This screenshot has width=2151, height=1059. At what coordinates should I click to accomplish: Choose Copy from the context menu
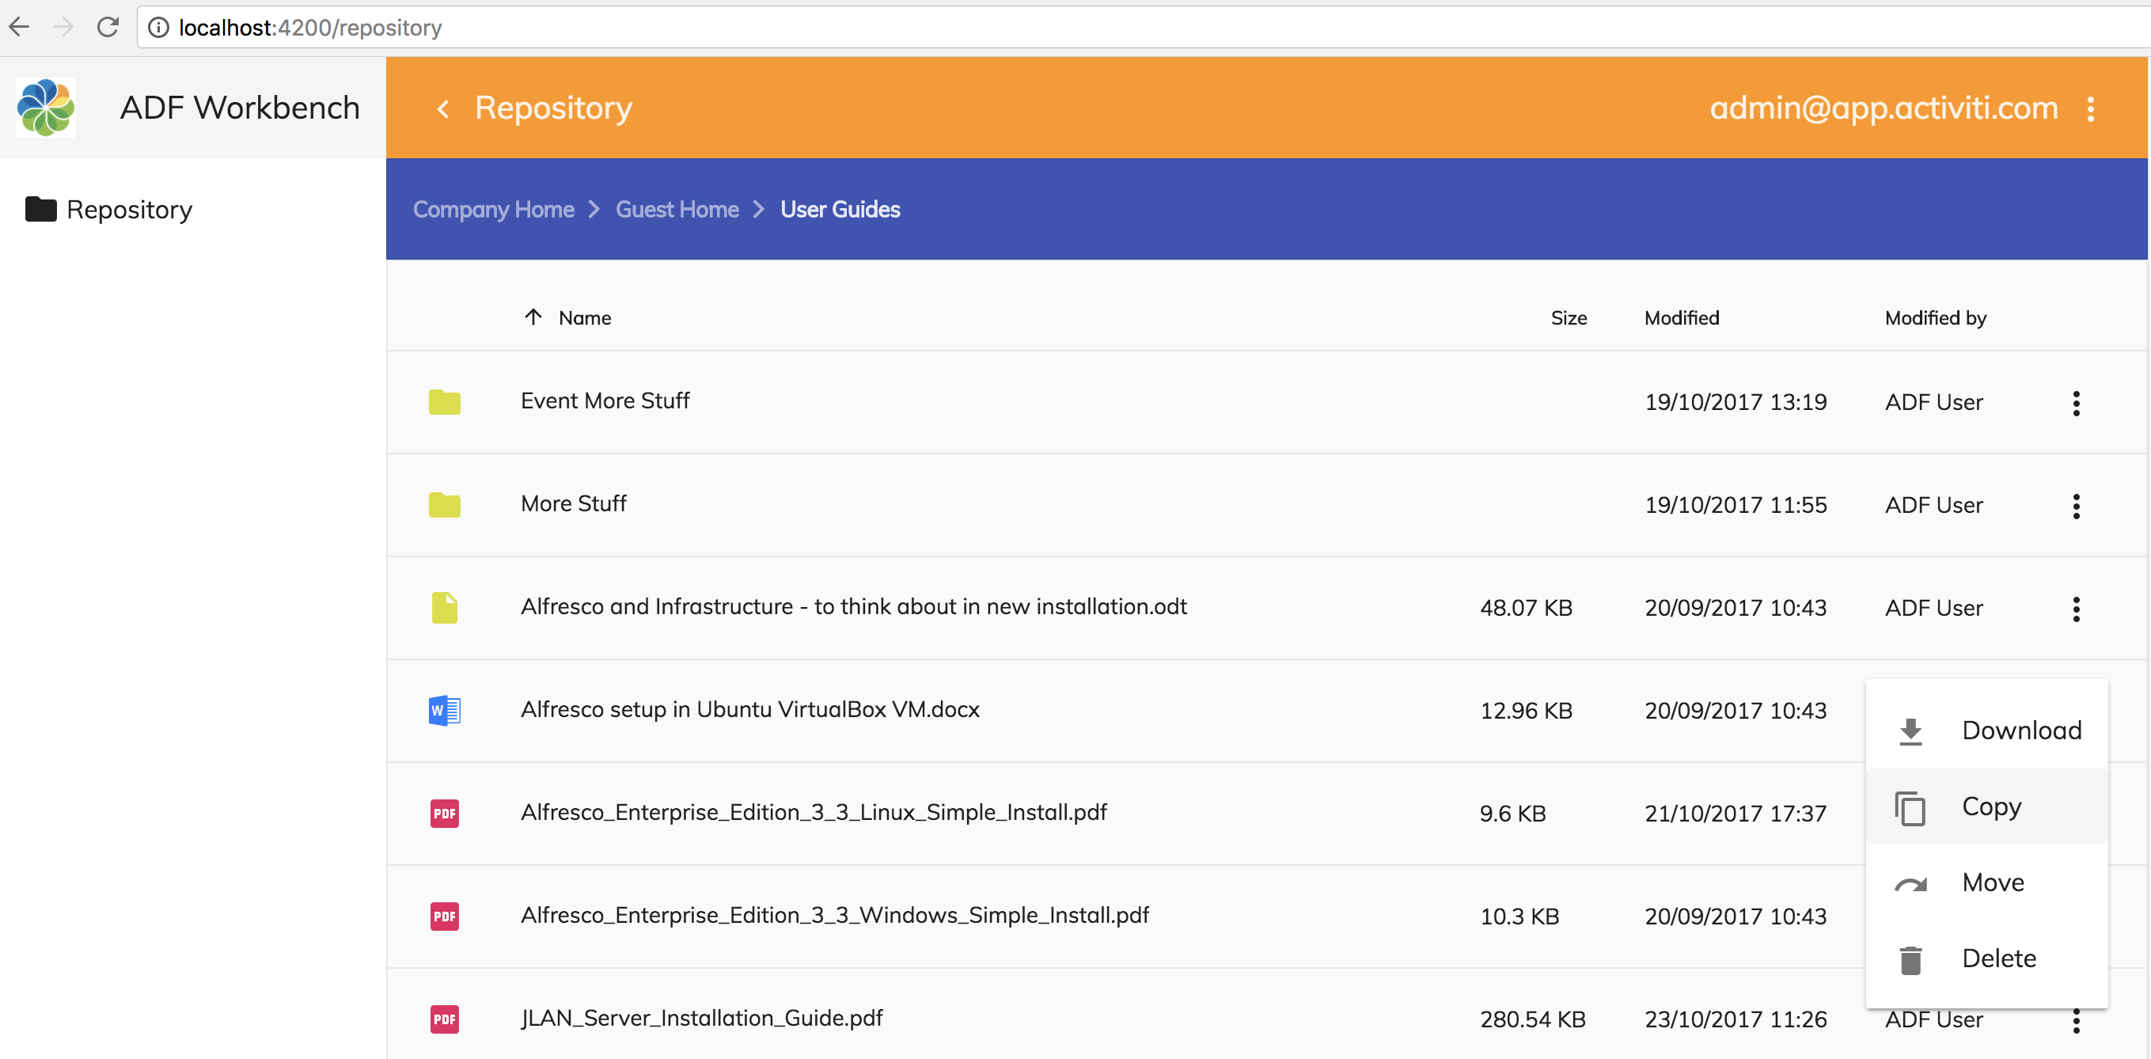click(x=1986, y=806)
